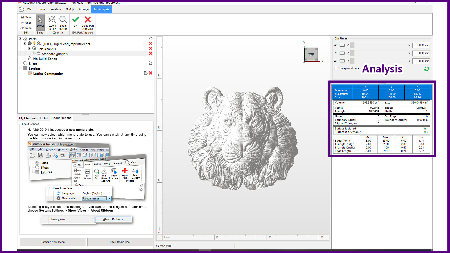Refresh clip planes with green arrows icon
Image resolution: width=450 pixels, height=253 pixels.
[x=427, y=69]
